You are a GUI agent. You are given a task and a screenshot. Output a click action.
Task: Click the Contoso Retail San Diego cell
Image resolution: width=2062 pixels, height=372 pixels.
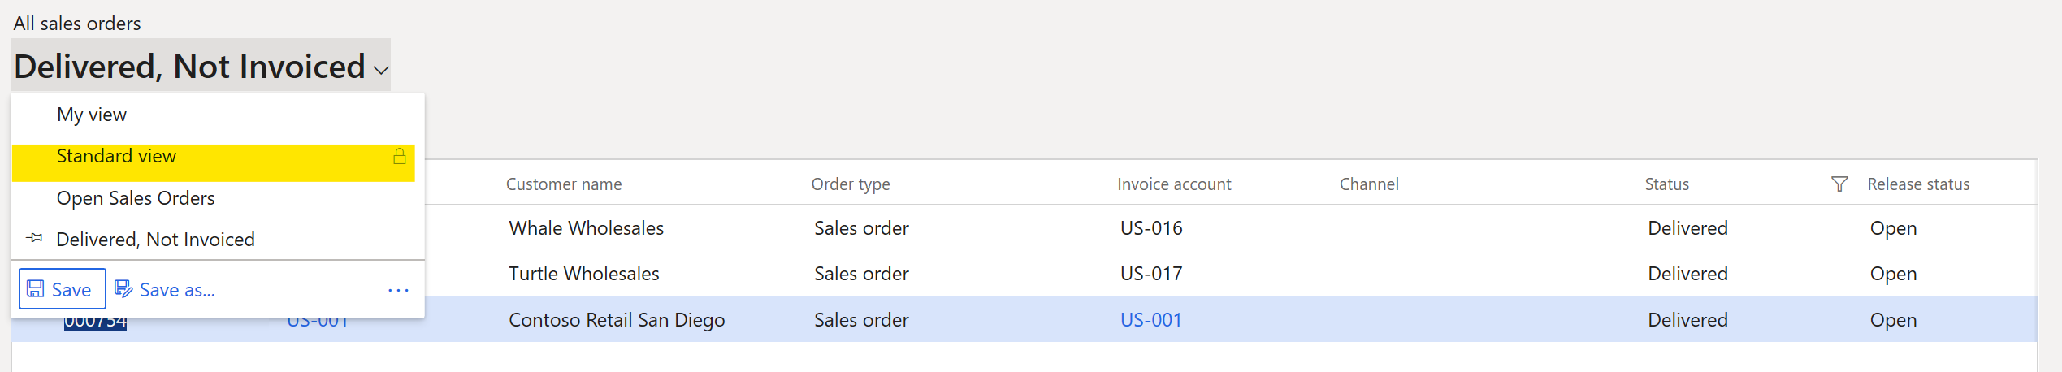[617, 320]
